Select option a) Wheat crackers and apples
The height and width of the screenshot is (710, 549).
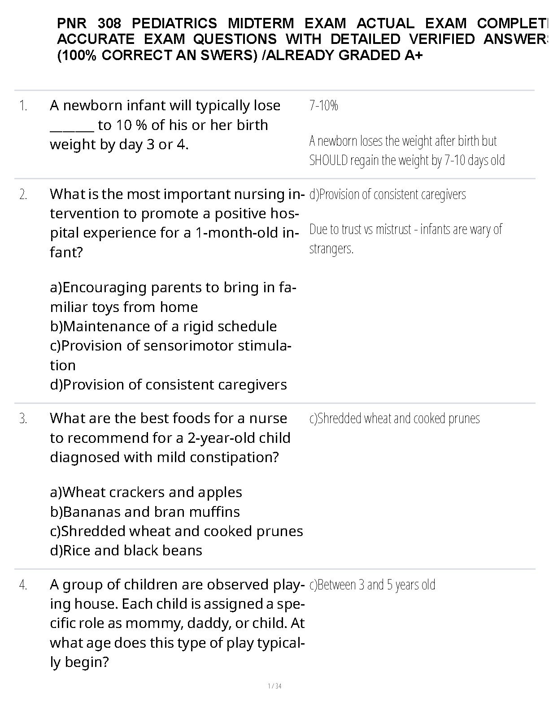tap(146, 492)
